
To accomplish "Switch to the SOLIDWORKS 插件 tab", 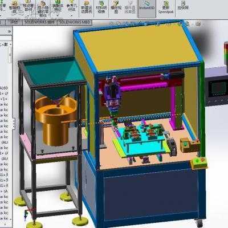I will pos(40,22).
